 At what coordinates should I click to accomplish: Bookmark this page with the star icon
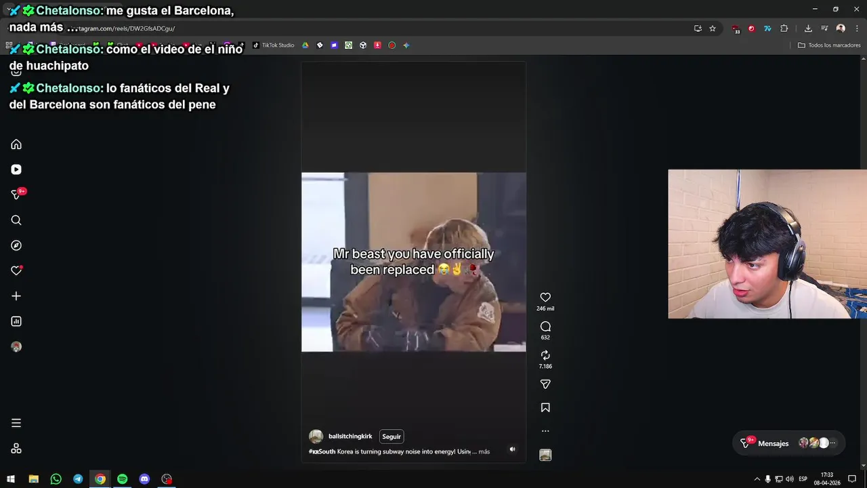(713, 28)
